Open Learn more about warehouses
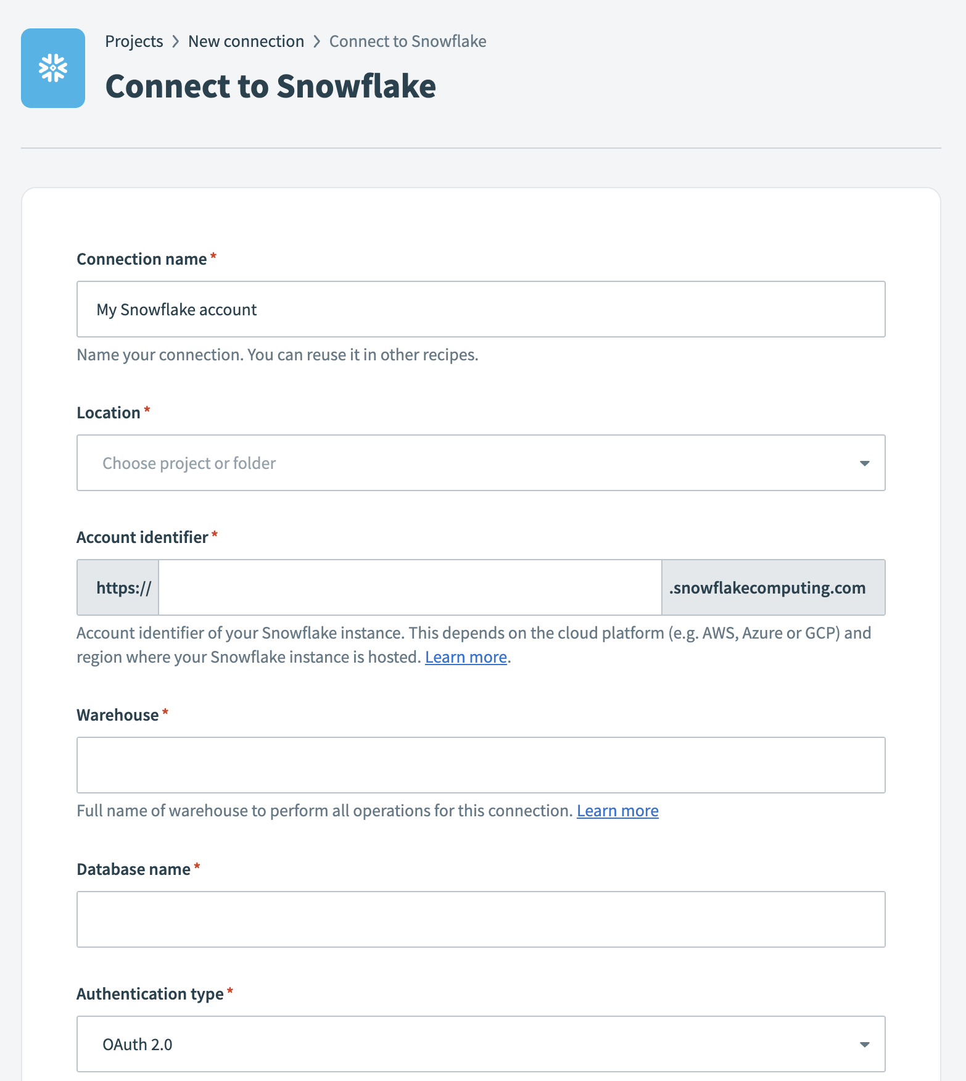Image resolution: width=966 pixels, height=1081 pixels. [x=617, y=810]
